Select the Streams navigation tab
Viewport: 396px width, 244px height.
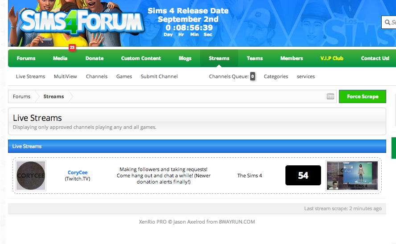pos(219,58)
